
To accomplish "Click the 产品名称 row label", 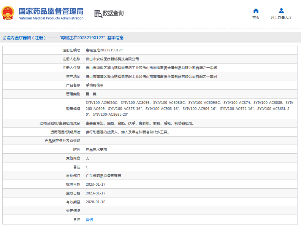I will (73, 85).
